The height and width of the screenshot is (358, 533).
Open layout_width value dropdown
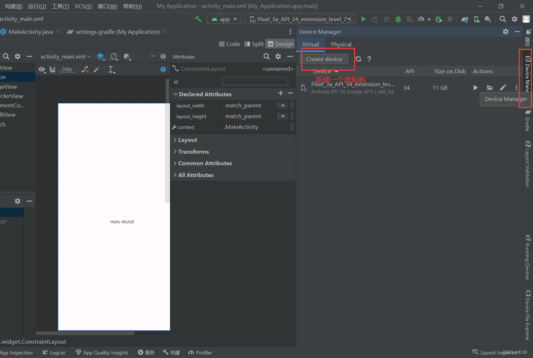point(283,106)
